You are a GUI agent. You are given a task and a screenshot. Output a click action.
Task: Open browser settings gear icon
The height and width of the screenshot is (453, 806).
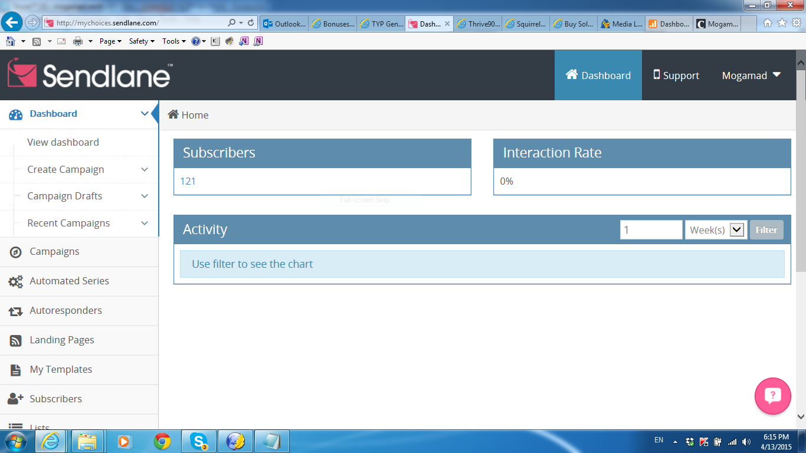point(797,23)
